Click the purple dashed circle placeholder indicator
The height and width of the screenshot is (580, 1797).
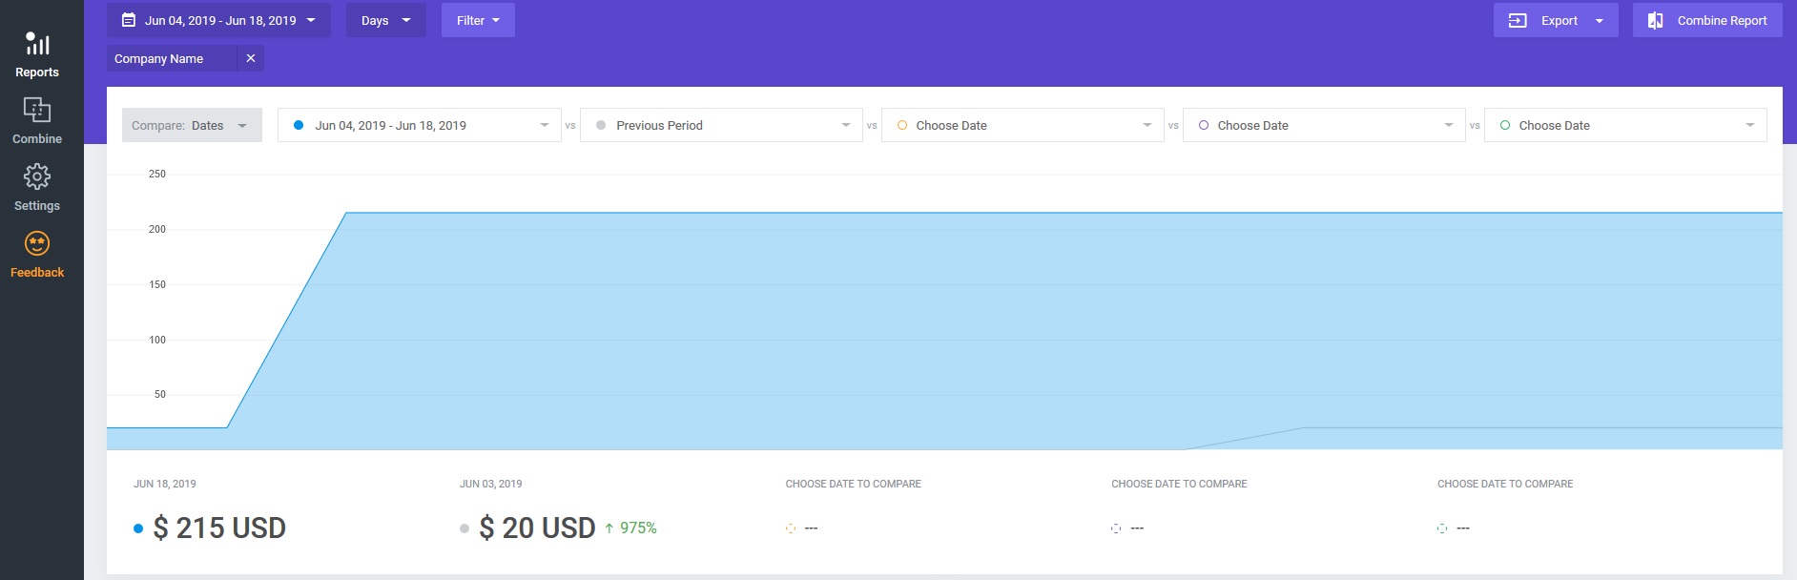[x=1116, y=528]
